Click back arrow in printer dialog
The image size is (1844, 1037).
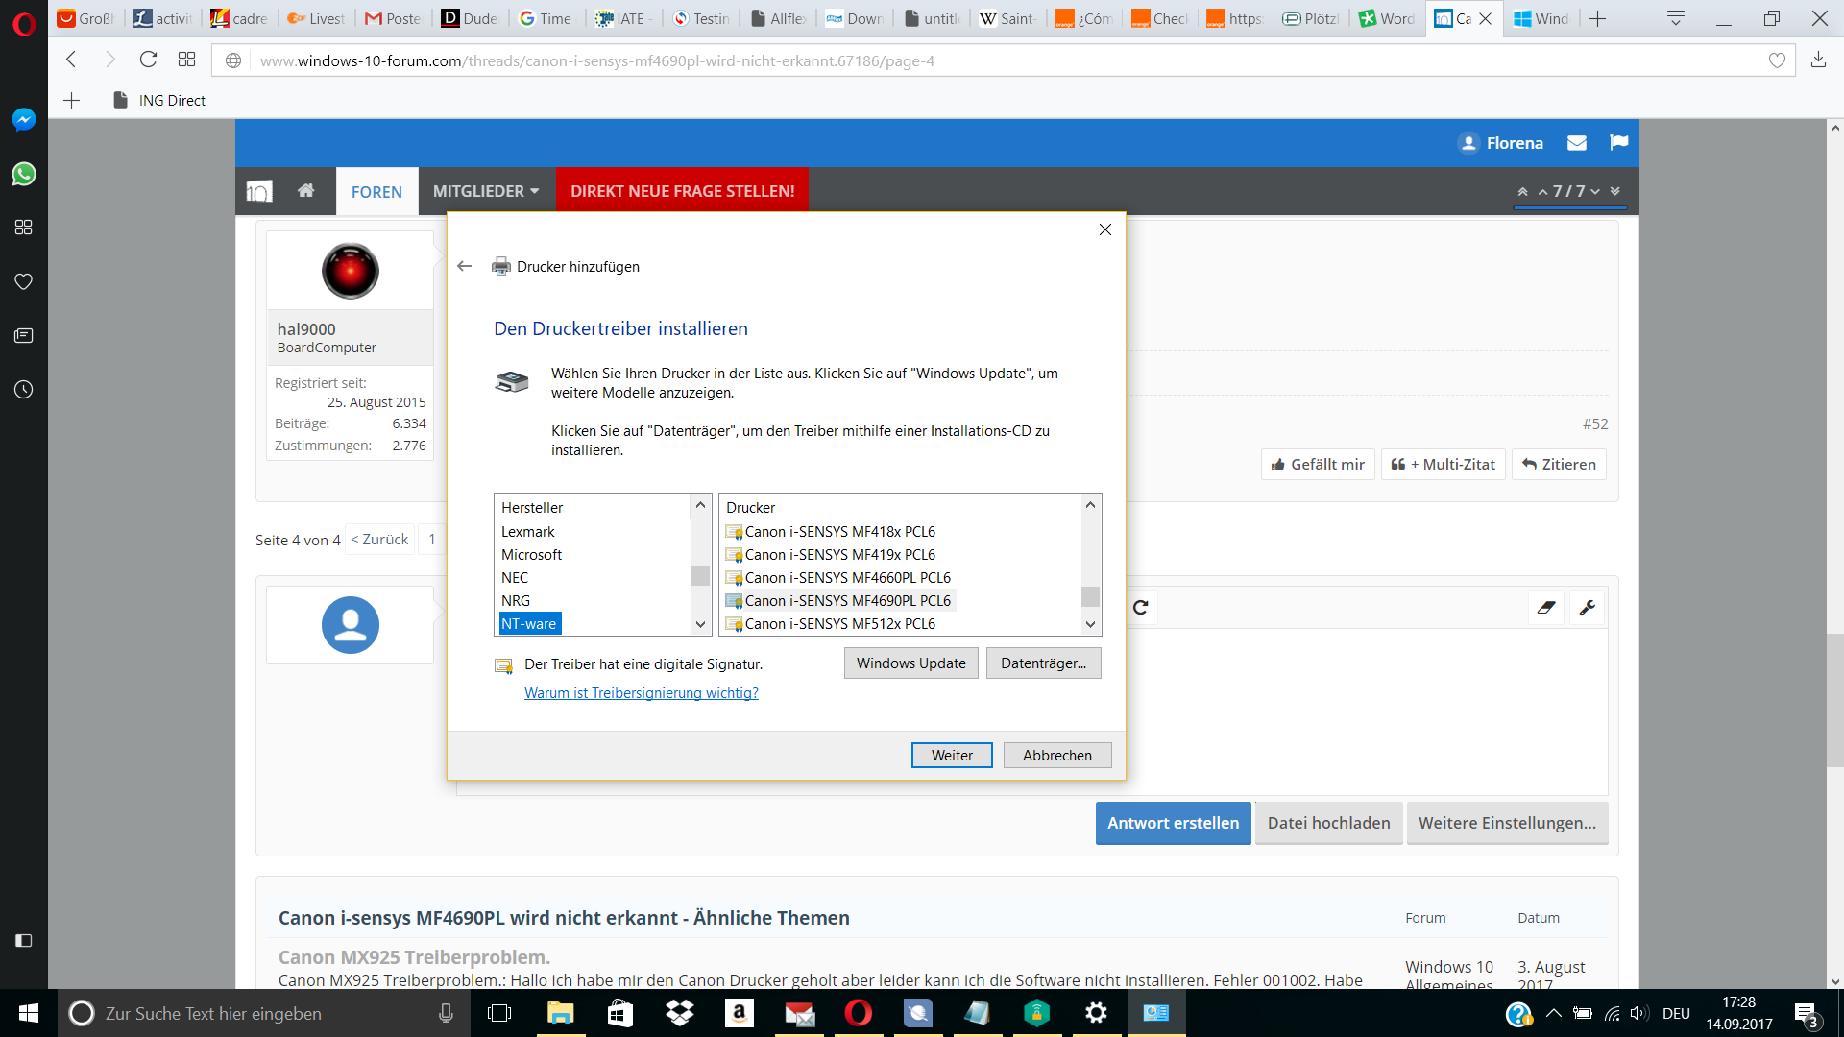[465, 266]
